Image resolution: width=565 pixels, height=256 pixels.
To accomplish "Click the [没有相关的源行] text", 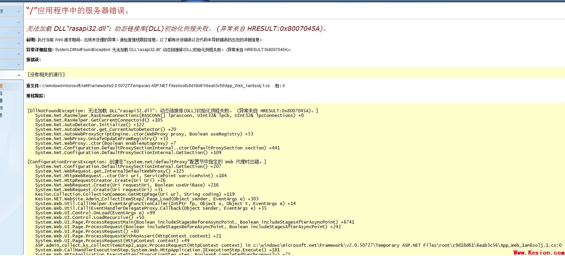I will click(46, 75).
